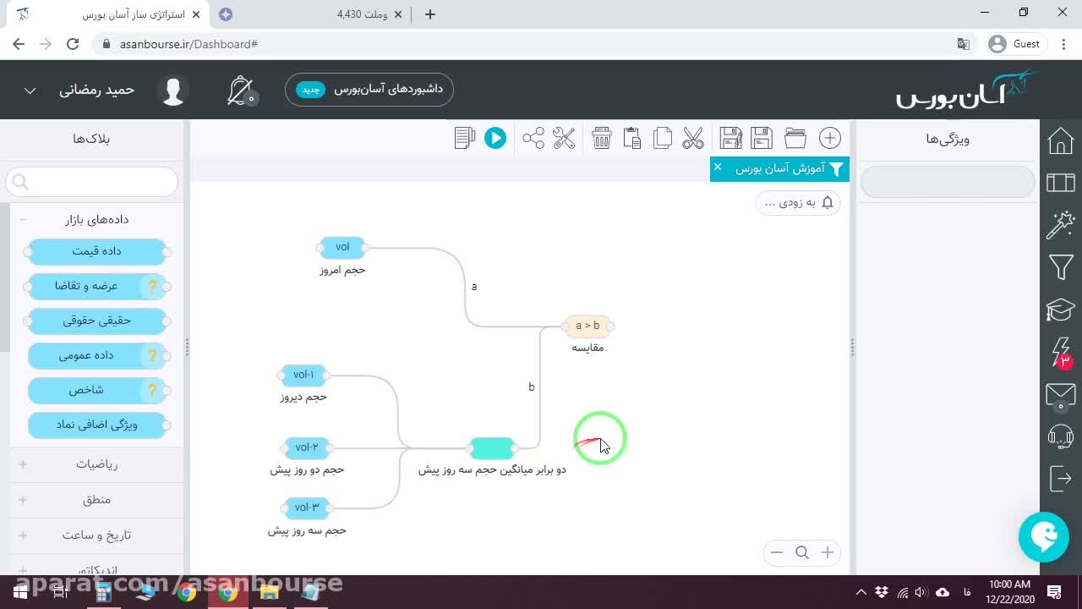Viewport: 1082px width, 609px height.
Task: Go to Home in the right sidebar
Action: [1061, 140]
